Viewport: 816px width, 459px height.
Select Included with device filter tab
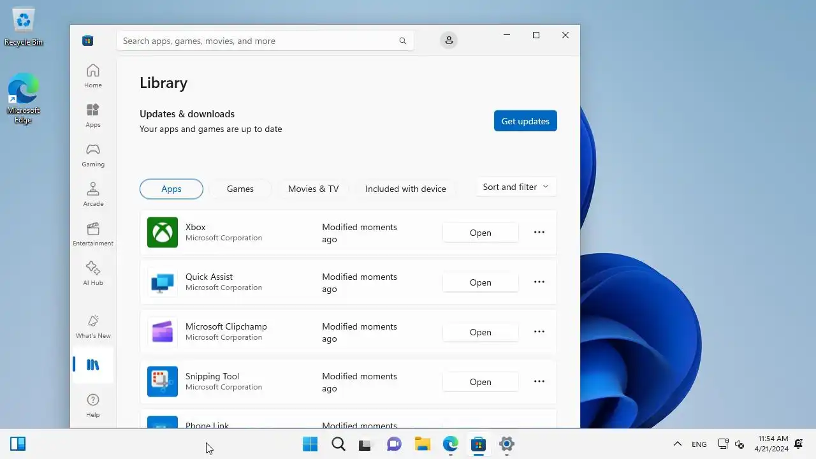point(405,189)
